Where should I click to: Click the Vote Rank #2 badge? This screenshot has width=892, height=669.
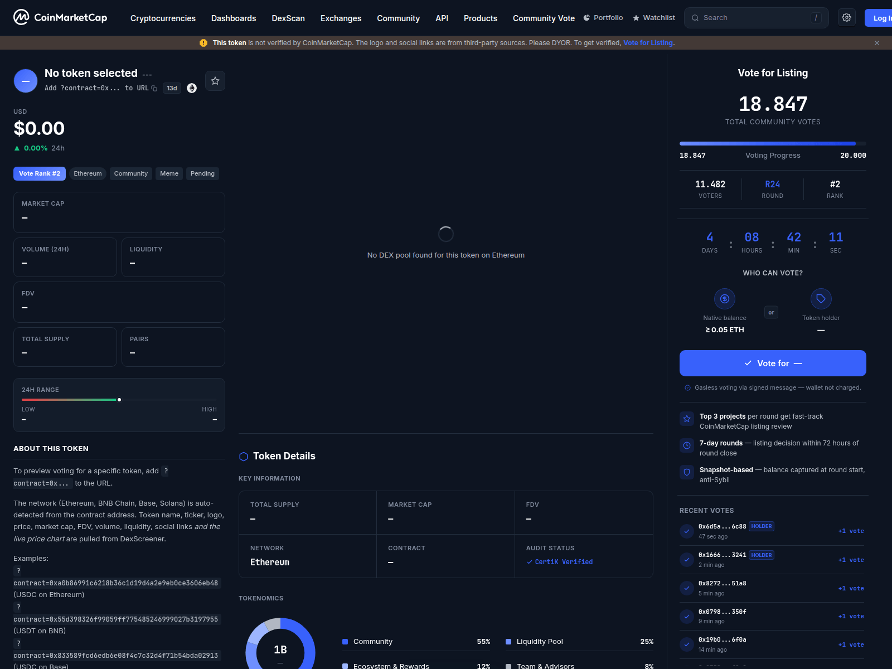[x=40, y=173]
